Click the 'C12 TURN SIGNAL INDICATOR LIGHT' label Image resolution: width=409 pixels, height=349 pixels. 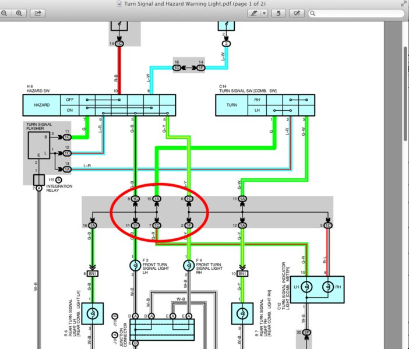[x=284, y=285]
